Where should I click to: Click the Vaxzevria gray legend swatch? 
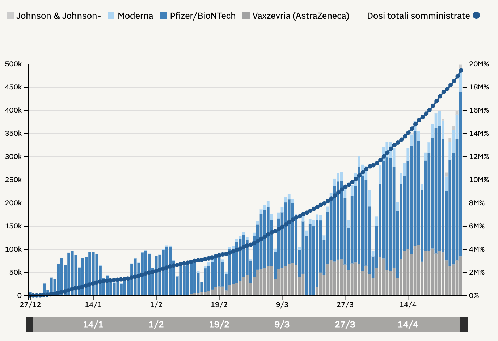click(246, 16)
